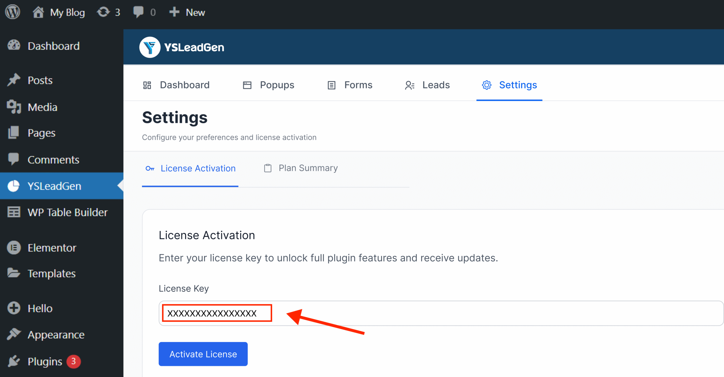Click the Dashboard gauge icon in sidebar
The height and width of the screenshot is (377, 724).
(14, 45)
